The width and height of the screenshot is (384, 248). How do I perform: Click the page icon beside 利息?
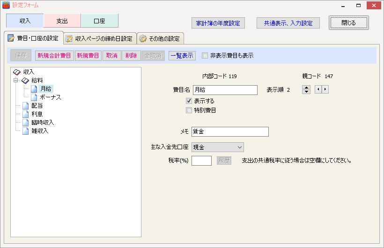[x=25, y=114]
